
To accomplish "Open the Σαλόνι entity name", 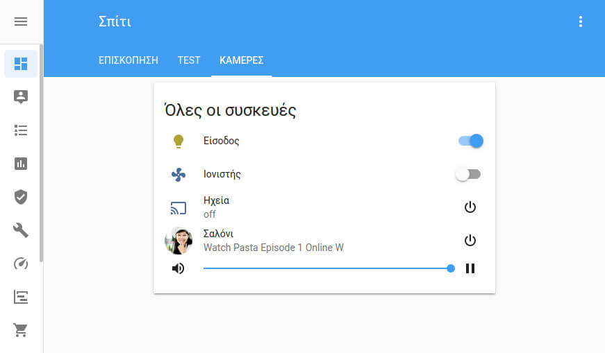I will pos(218,234).
